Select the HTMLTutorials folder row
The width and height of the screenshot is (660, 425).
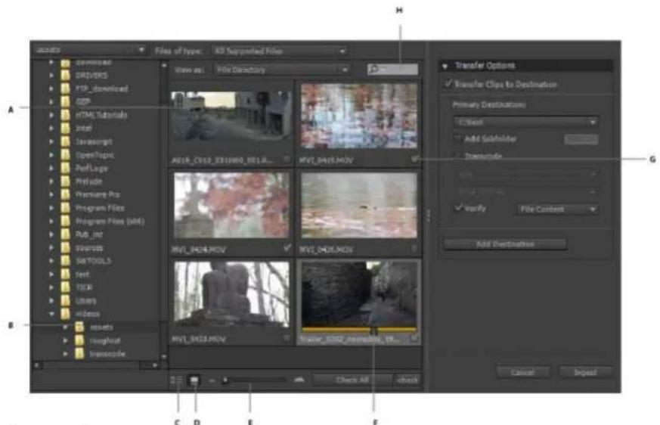coord(96,115)
